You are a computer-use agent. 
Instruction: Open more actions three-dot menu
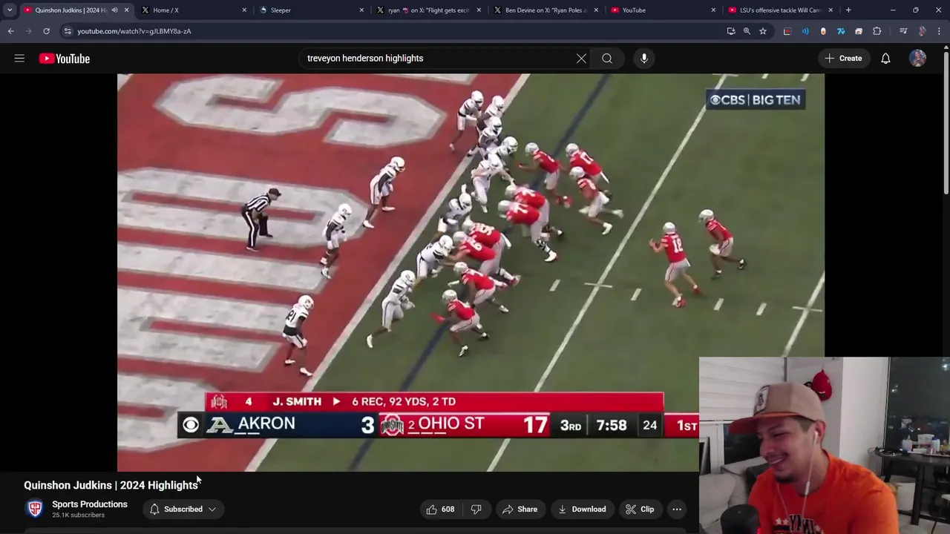(677, 509)
